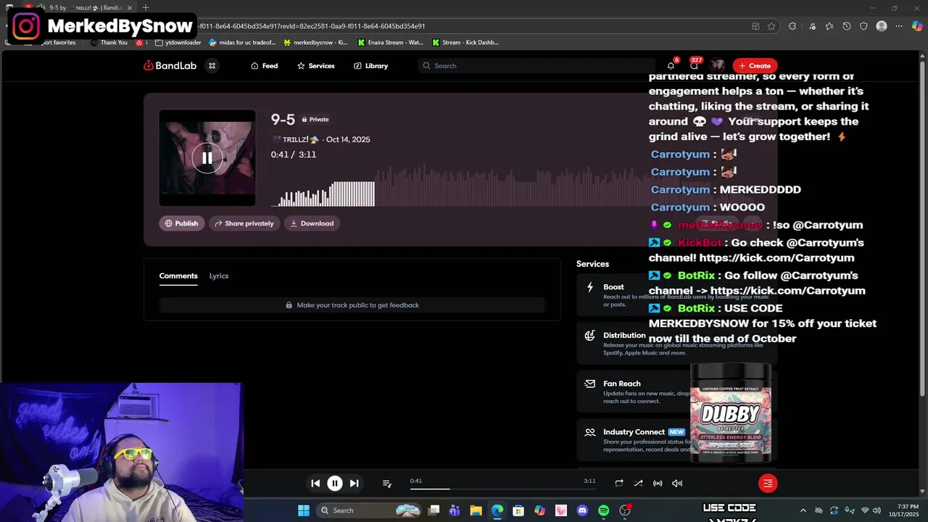Viewport: 928px width, 522px height.
Task: Click the red round player menu button
Action: point(768,484)
